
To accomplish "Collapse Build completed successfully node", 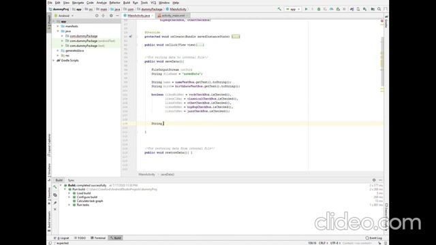I will (61, 185).
